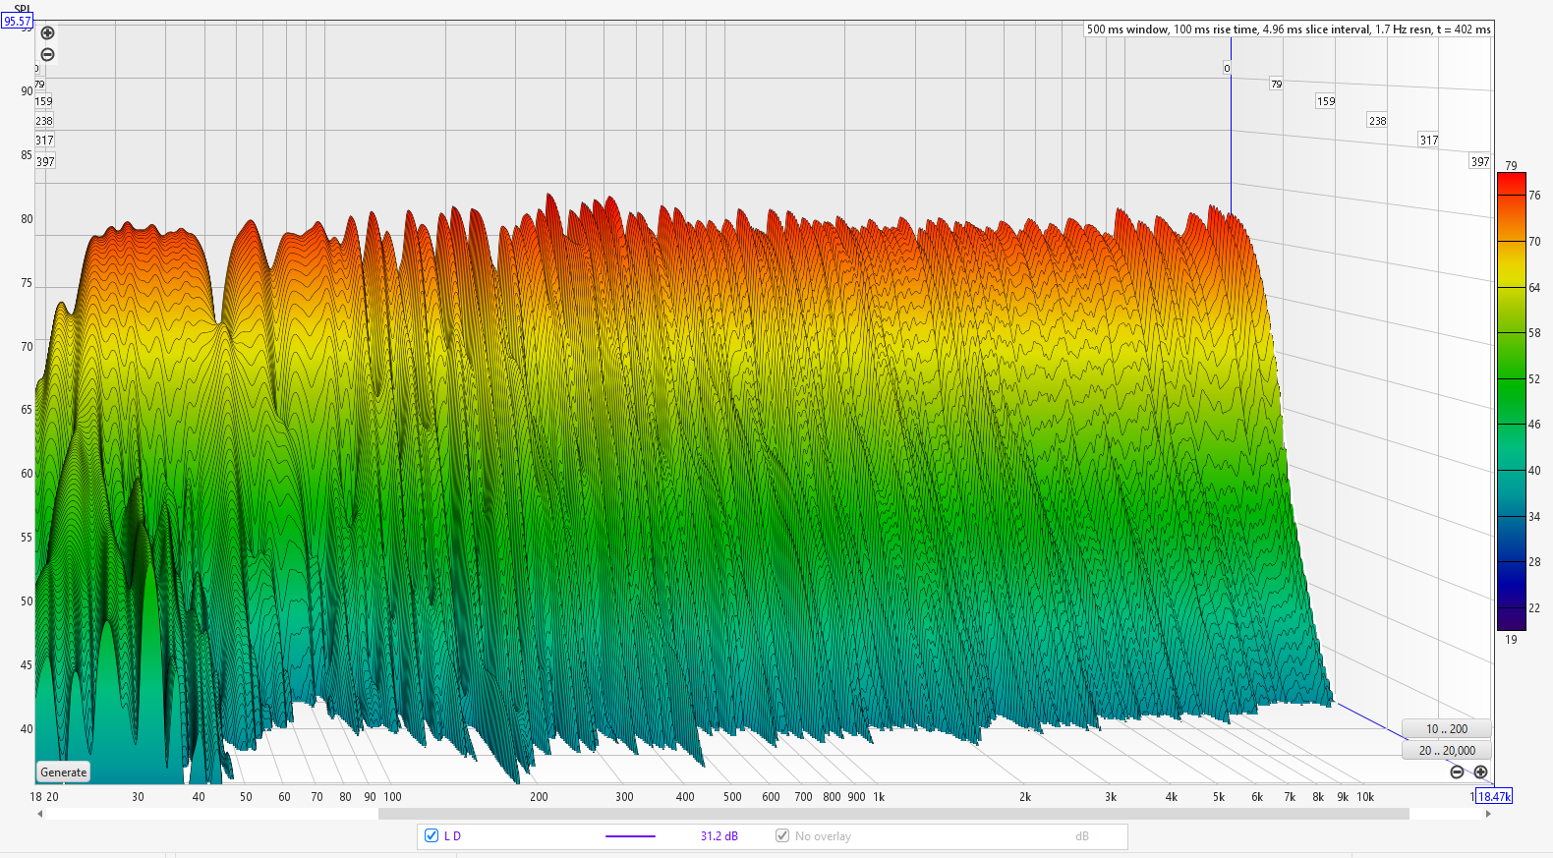The width and height of the screenshot is (1553, 858).
Task: Click the horizontal scrollbar thumb
Action: point(893,814)
